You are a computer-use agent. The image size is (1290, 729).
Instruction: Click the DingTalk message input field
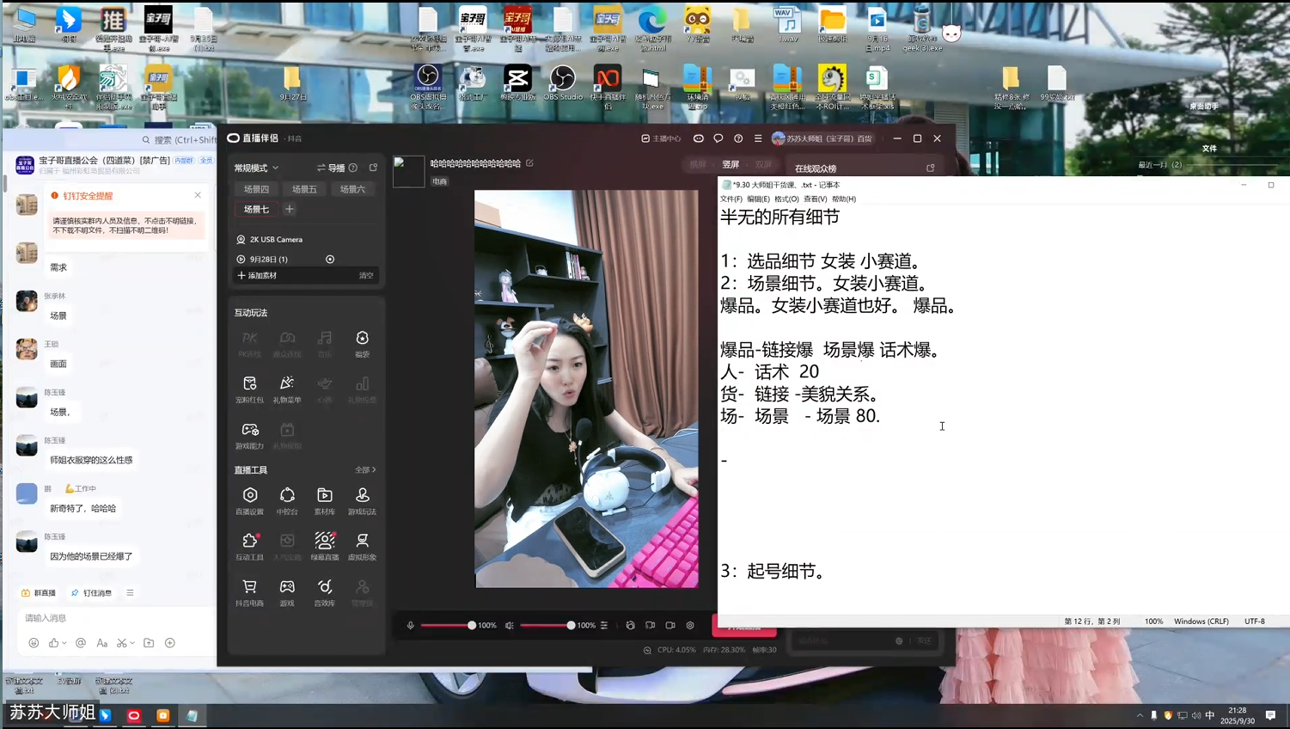[112, 618]
